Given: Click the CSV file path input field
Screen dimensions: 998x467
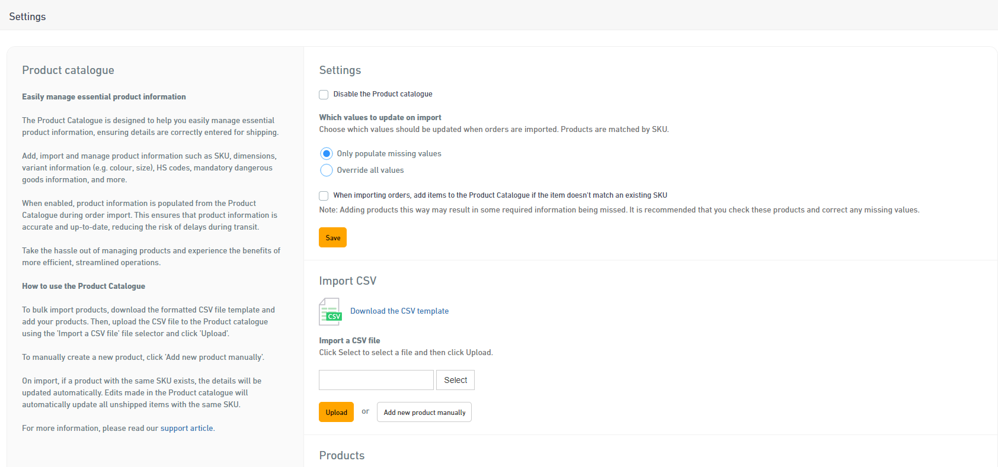Looking at the screenshot, I should [376, 380].
